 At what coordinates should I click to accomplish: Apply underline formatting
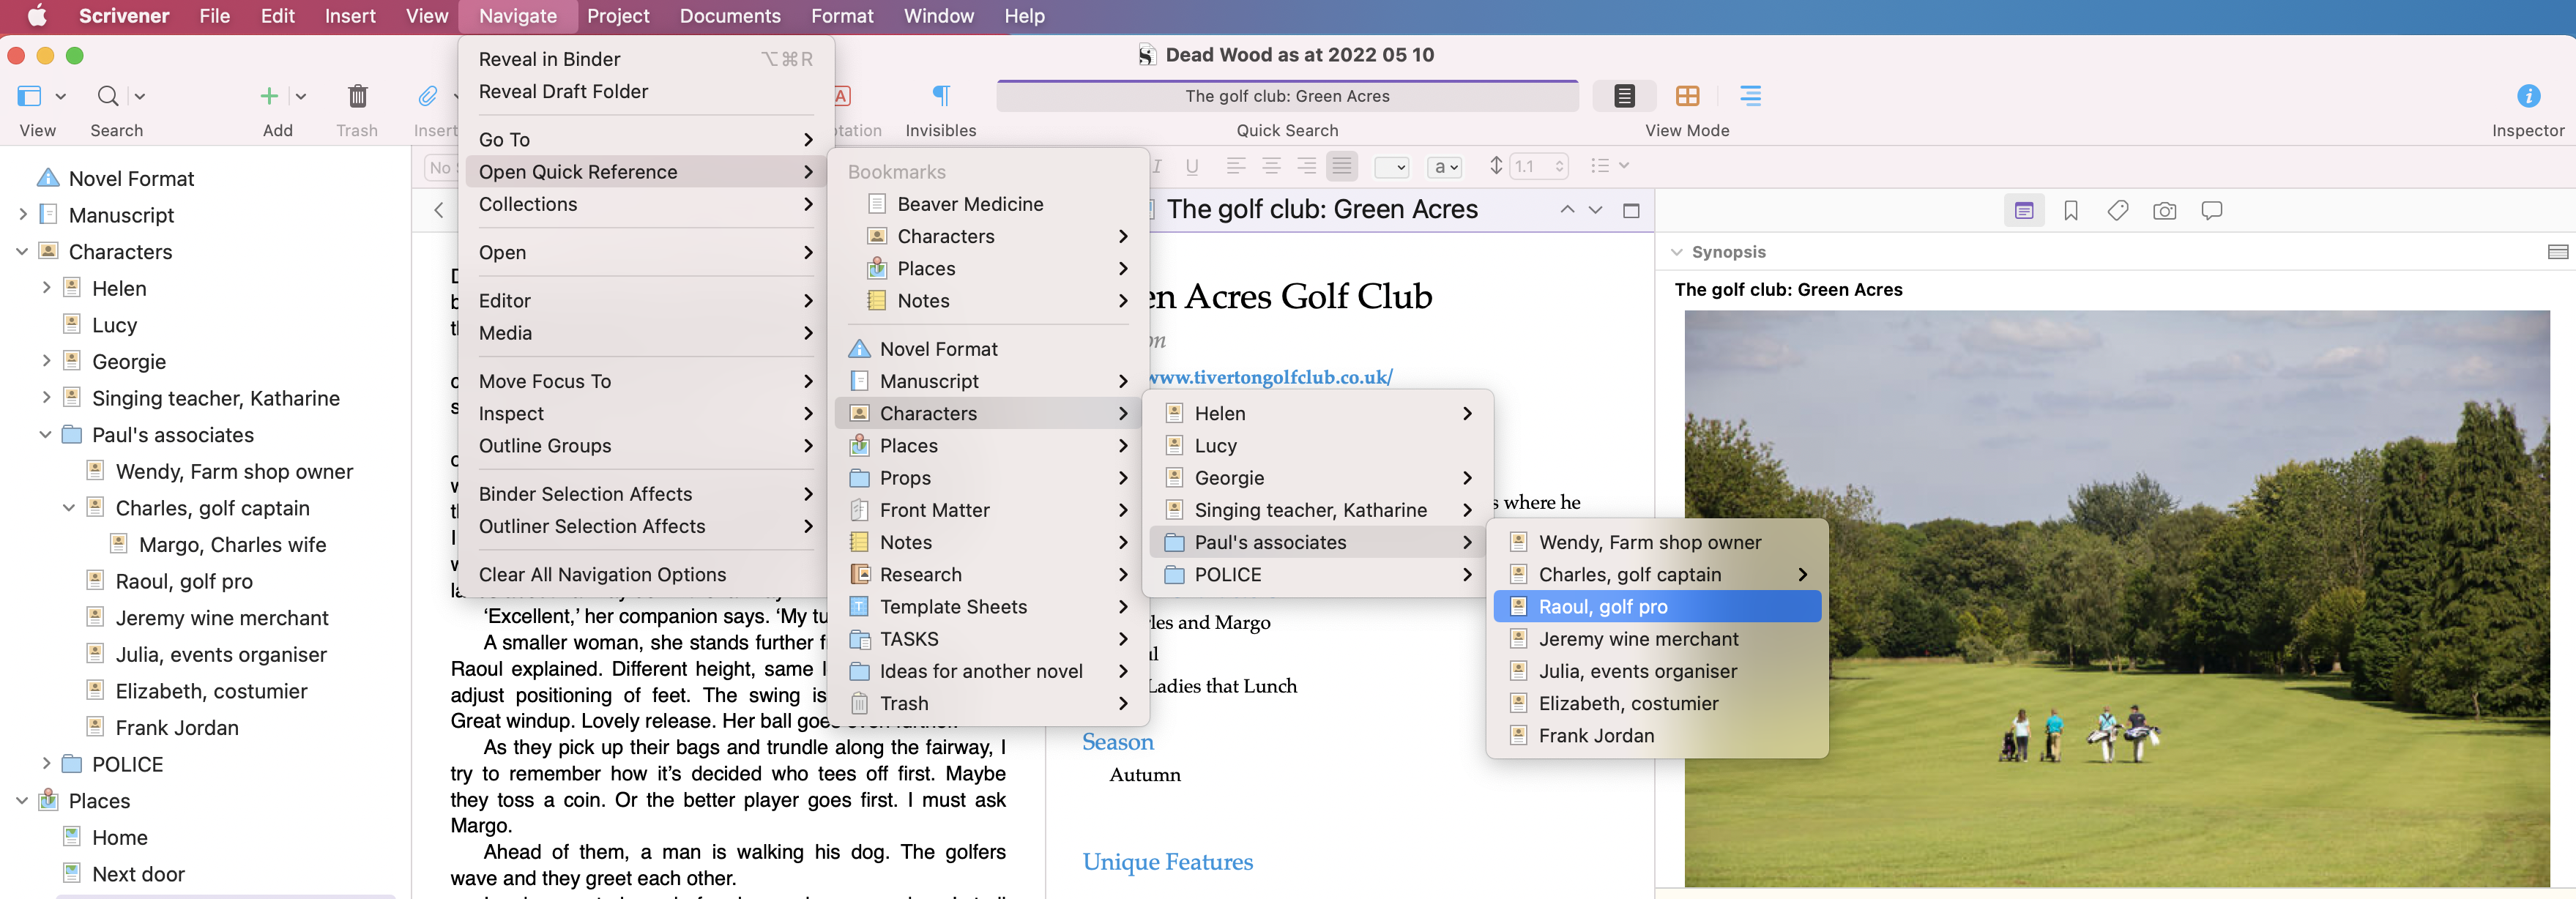click(x=1191, y=166)
